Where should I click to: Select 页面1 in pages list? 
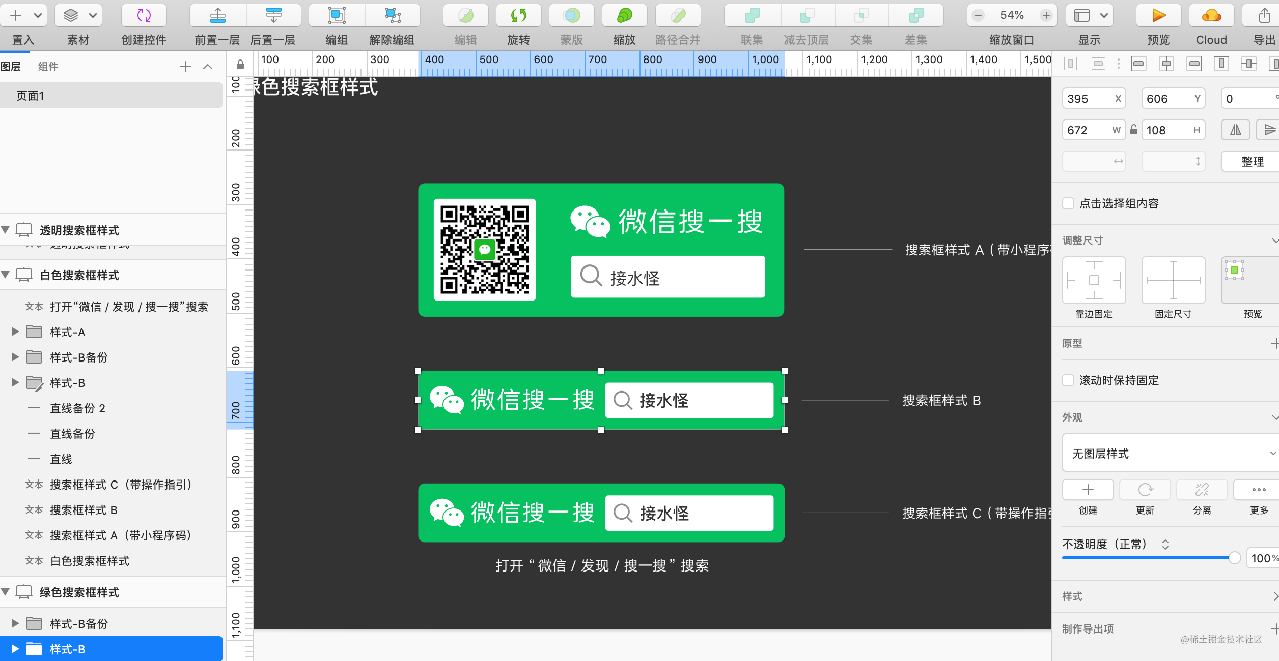tap(112, 96)
